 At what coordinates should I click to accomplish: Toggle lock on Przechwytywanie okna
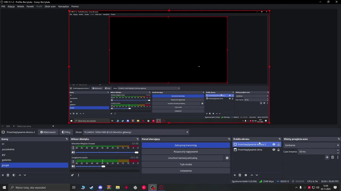click(278, 150)
